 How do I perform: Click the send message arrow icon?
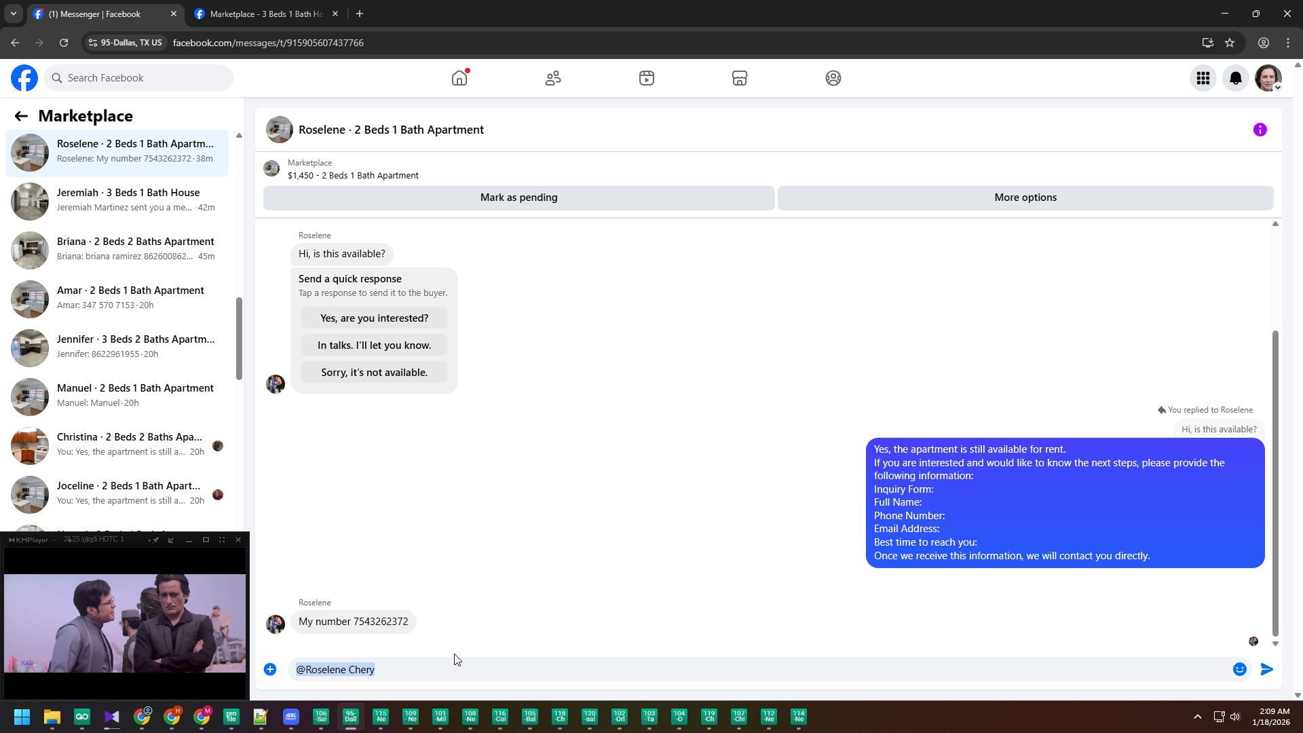pos(1266,669)
